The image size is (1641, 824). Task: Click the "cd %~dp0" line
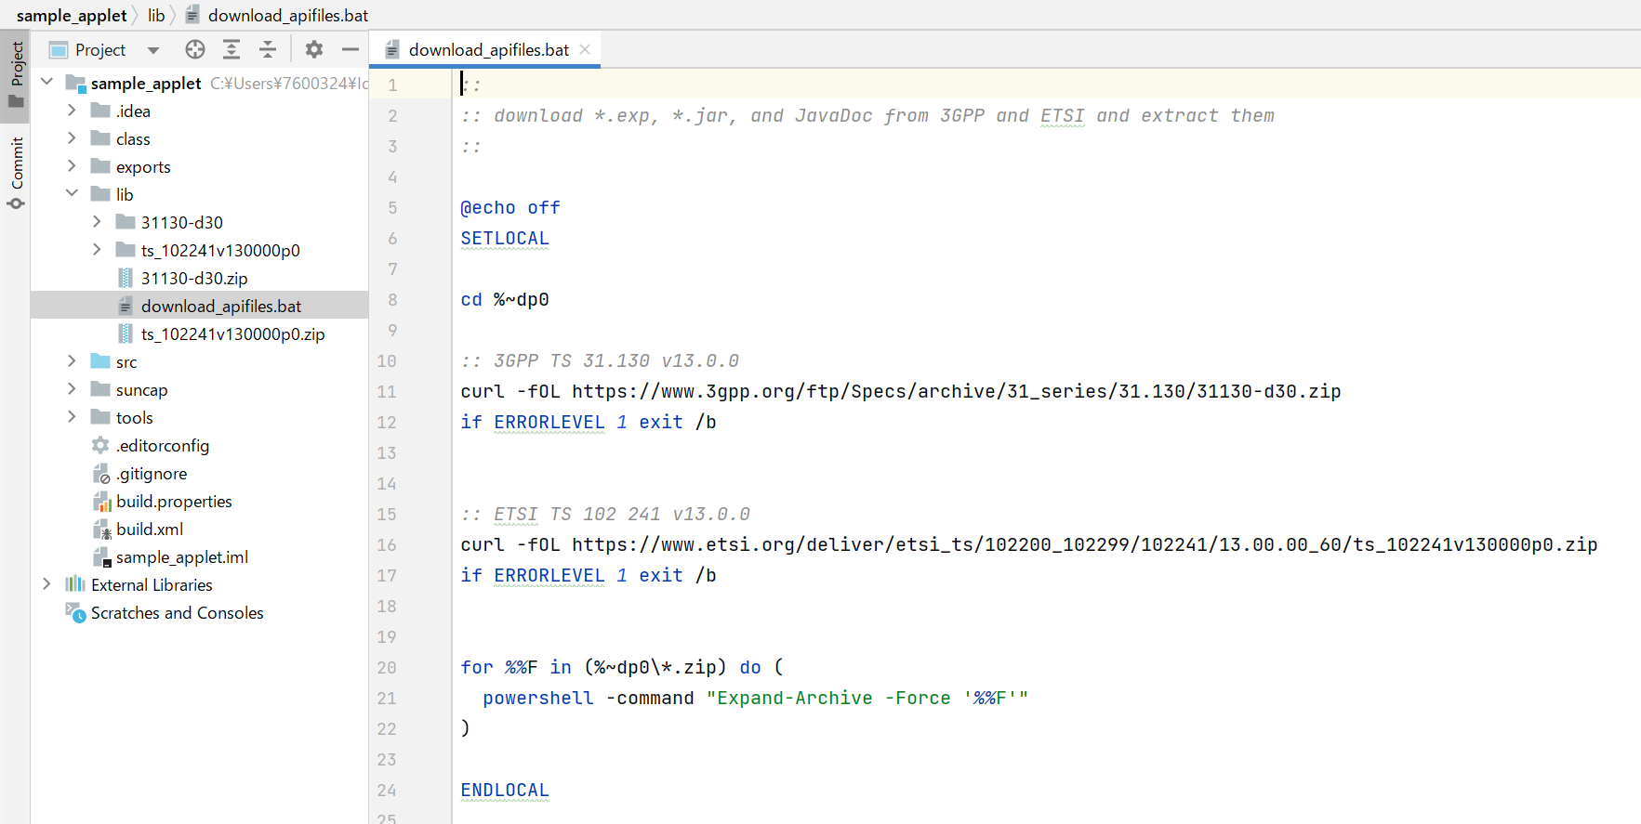pyautogui.click(x=505, y=299)
